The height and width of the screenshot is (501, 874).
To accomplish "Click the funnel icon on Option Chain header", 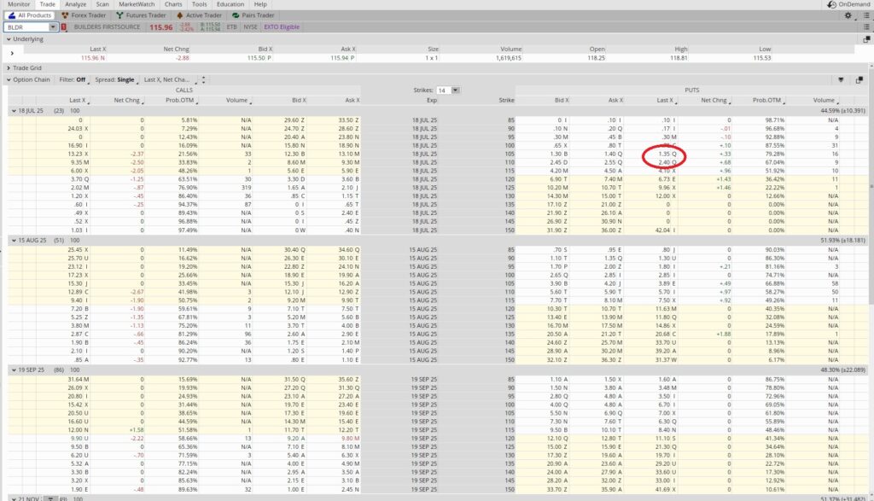I will tap(842, 79).
